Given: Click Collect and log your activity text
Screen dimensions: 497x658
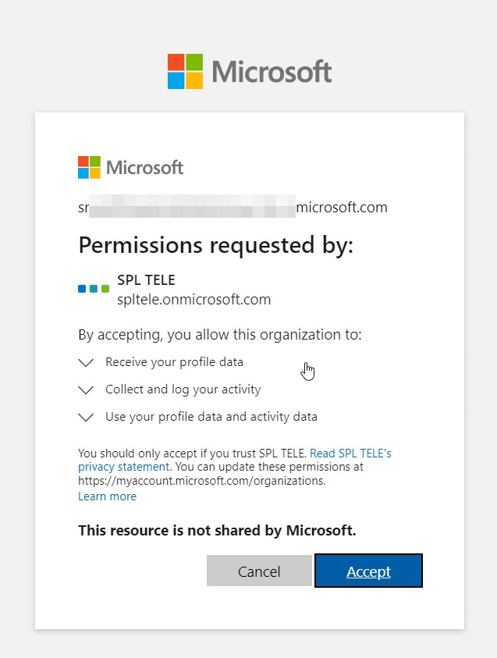Looking at the screenshot, I should pos(183,389).
